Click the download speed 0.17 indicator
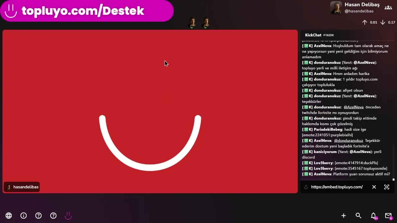 [388, 22]
